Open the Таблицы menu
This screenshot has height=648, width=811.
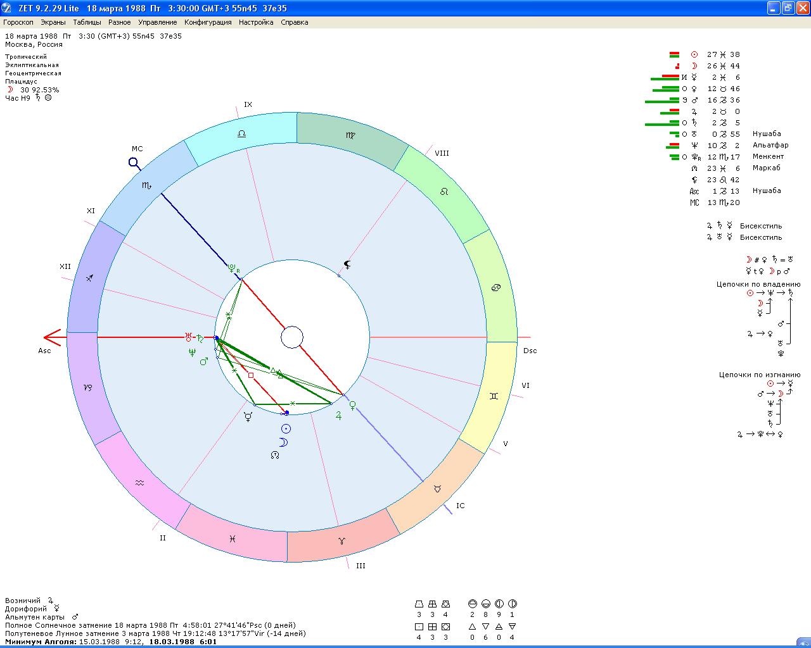coord(87,22)
